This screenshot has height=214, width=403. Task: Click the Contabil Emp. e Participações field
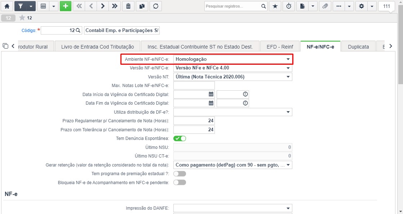click(x=122, y=30)
